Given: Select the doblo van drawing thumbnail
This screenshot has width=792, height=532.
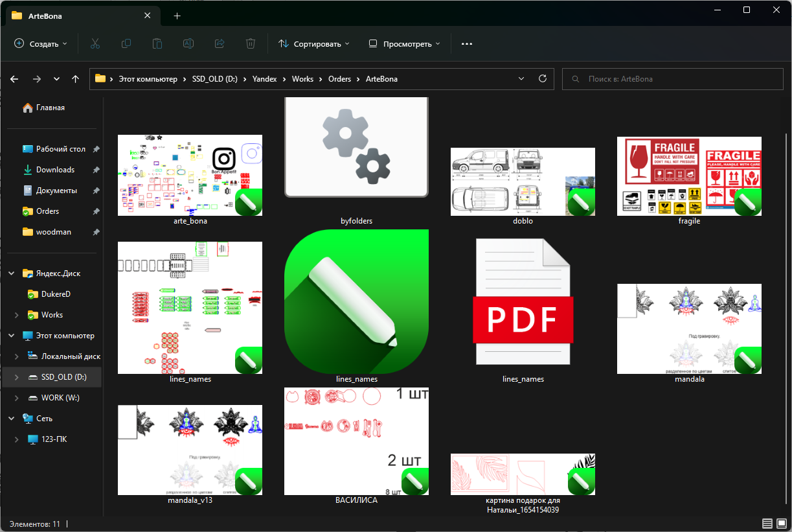Looking at the screenshot, I should point(523,181).
